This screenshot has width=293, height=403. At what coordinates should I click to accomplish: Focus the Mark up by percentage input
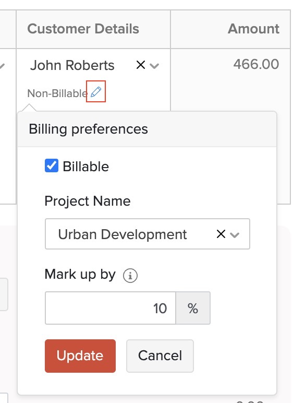(111, 308)
